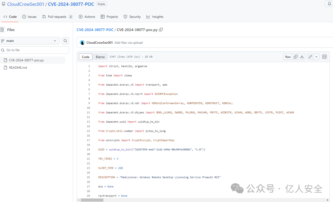Download the raw file icon
The width and height of the screenshot is (333, 202).
(x=302, y=57)
